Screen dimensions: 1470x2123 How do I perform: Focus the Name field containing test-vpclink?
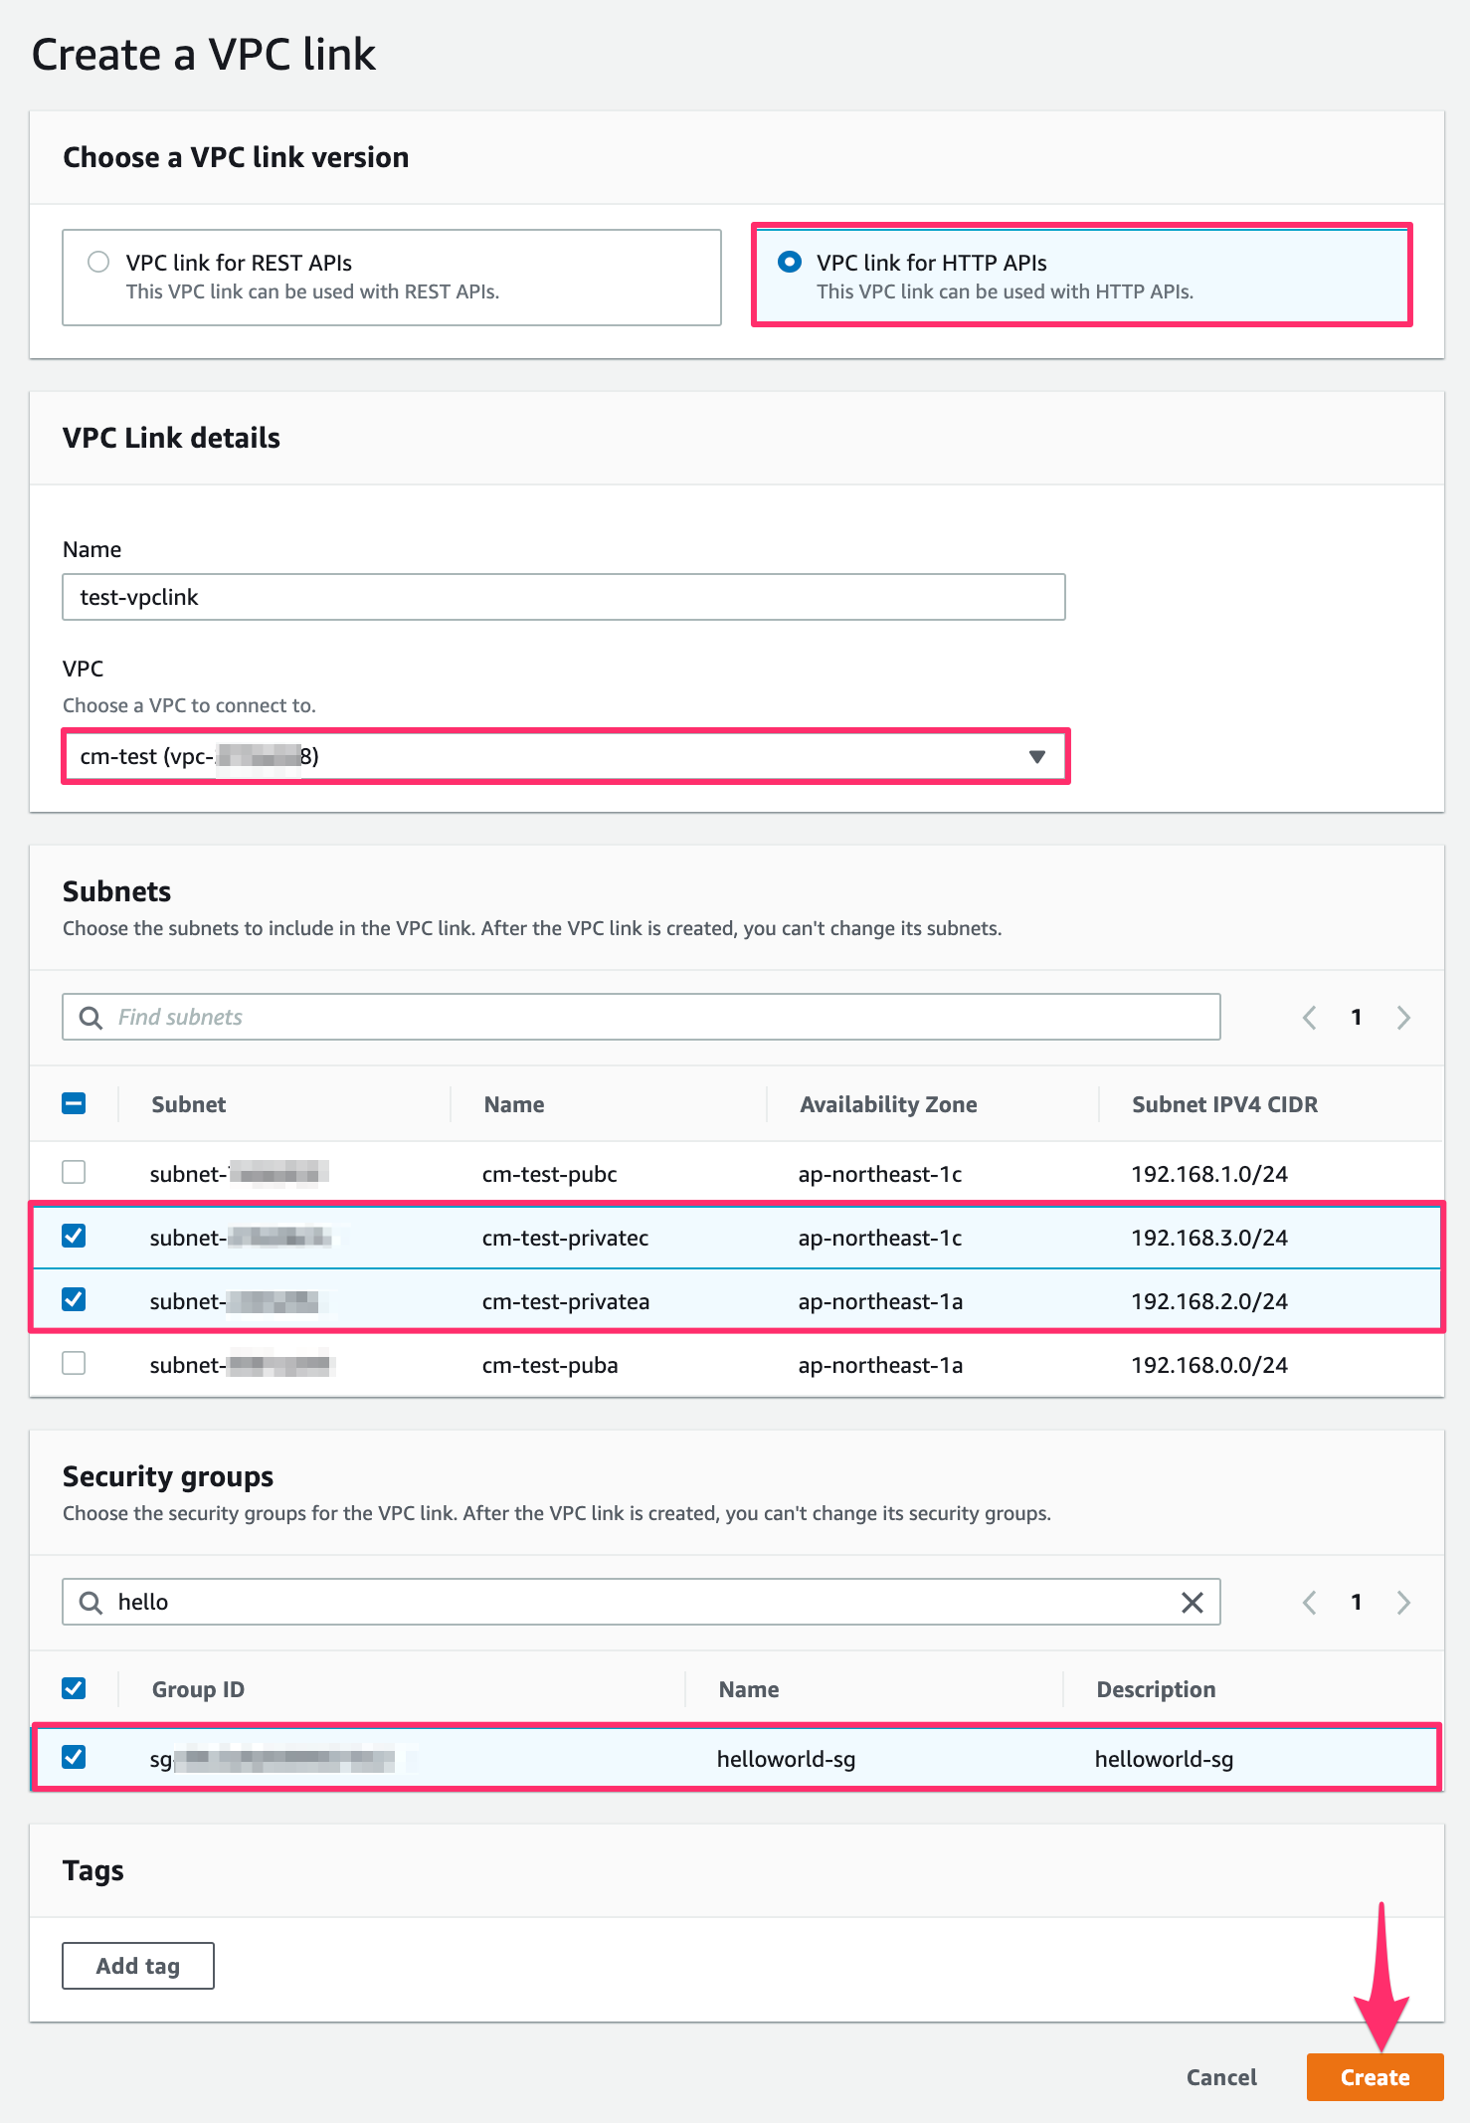pyautogui.click(x=563, y=597)
